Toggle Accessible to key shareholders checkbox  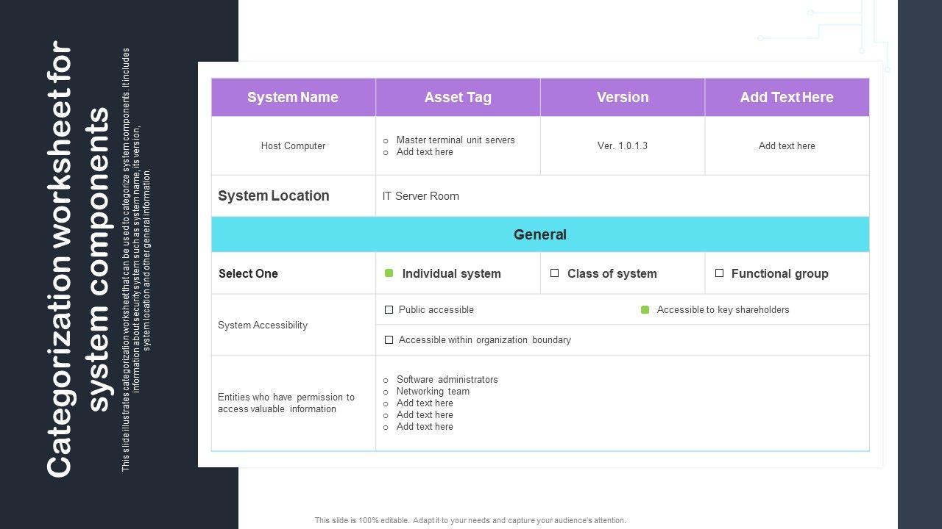click(645, 310)
